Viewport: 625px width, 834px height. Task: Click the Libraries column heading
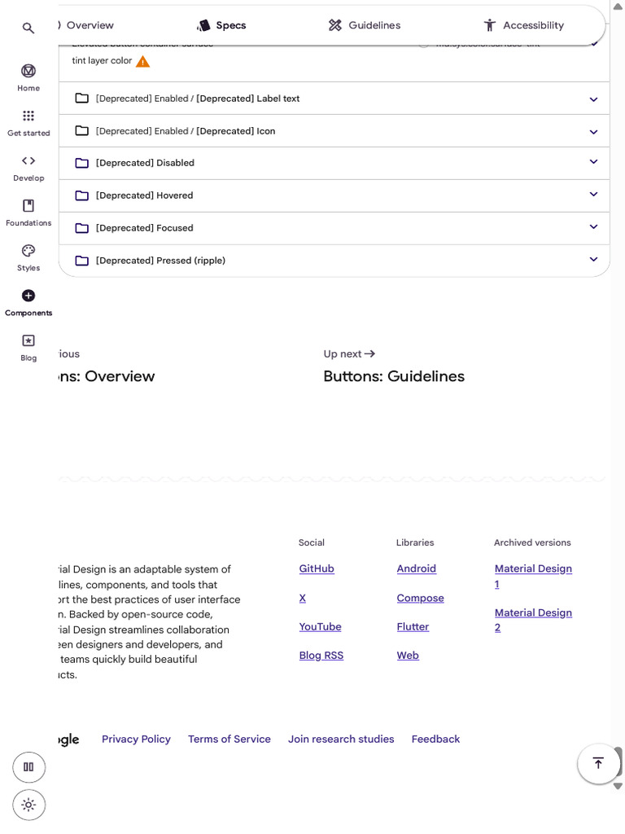[415, 542]
